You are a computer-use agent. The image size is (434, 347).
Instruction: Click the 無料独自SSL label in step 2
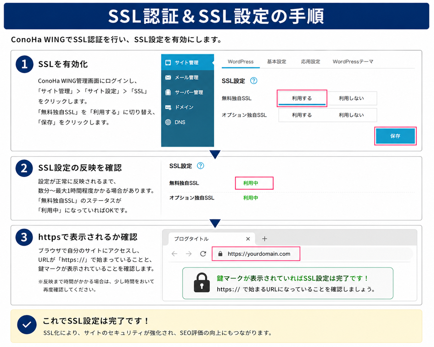[184, 183]
